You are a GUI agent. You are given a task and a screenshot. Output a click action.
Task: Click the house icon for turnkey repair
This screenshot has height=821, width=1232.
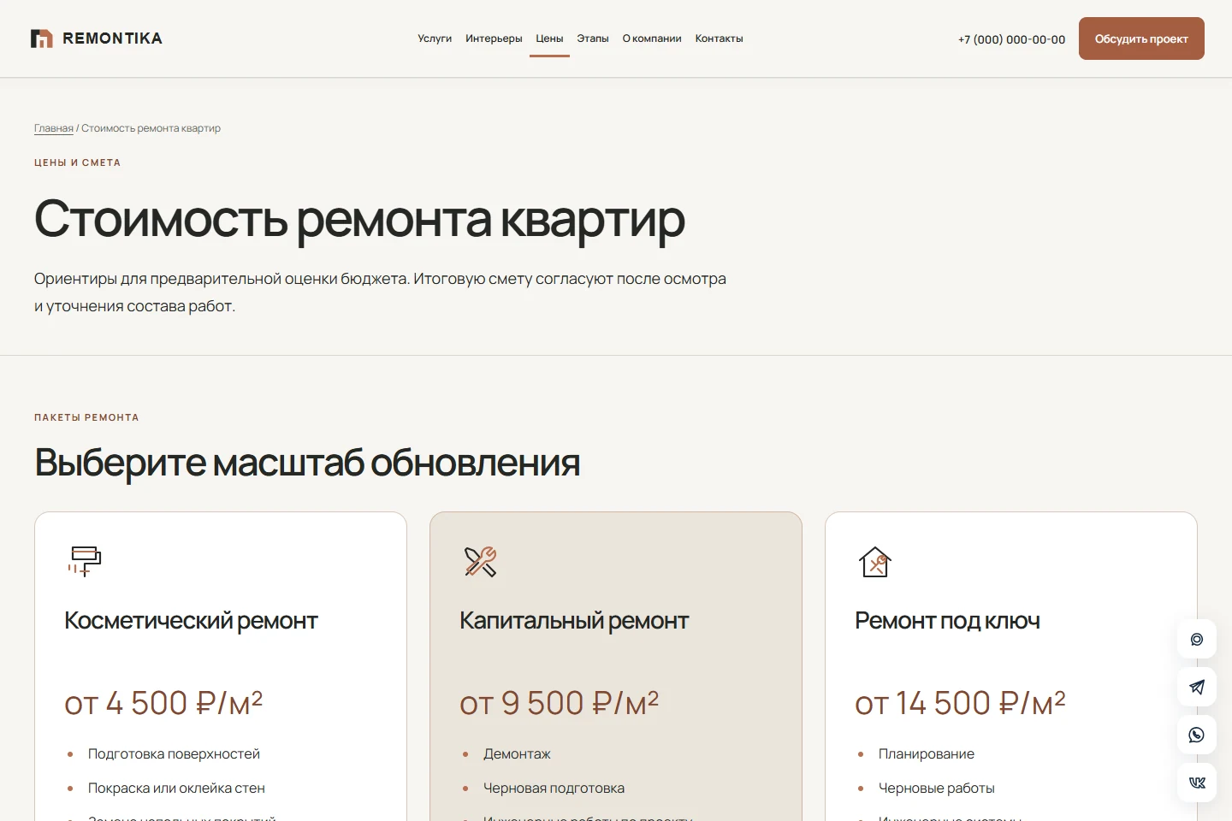pyautogui.click(x=875, y=562)
